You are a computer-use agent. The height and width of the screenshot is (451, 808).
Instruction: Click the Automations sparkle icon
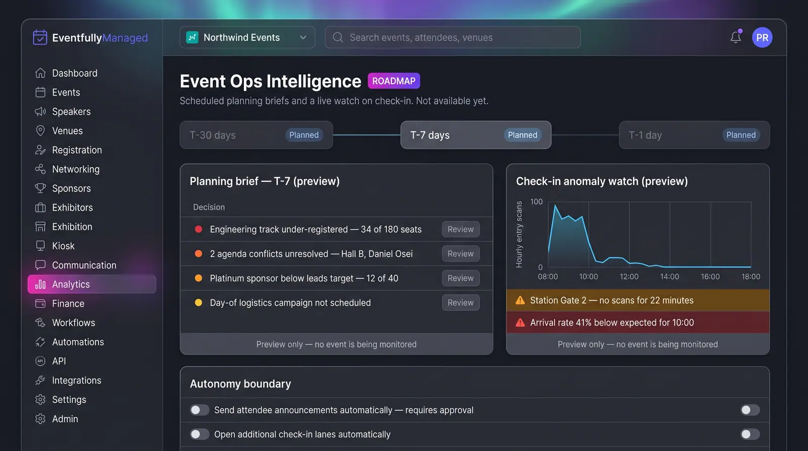pyautogui.click(x=40, y=342)
